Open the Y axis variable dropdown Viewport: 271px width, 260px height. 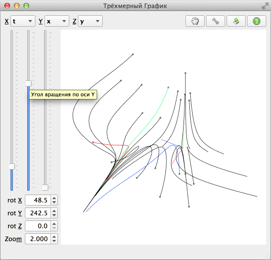[x=57, y=21]
